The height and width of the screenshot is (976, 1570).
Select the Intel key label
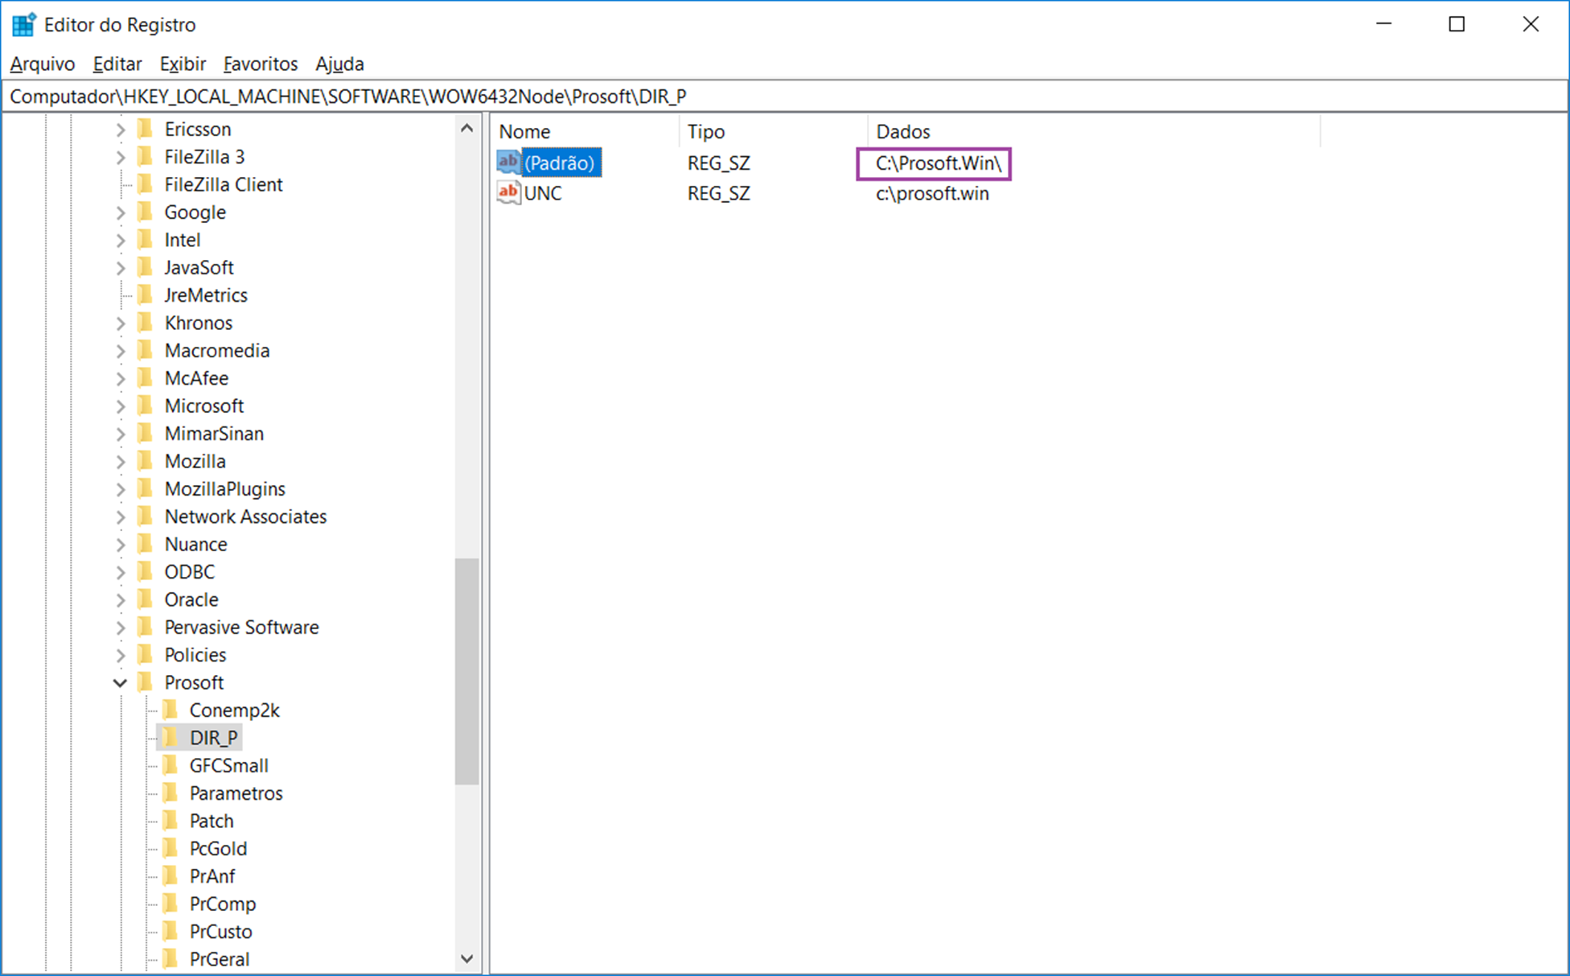point(183,240)
